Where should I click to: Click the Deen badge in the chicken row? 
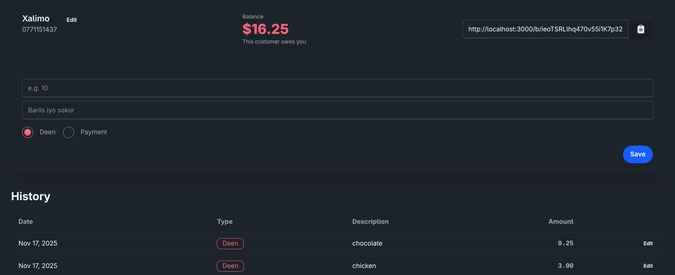(x=230, y=266)
